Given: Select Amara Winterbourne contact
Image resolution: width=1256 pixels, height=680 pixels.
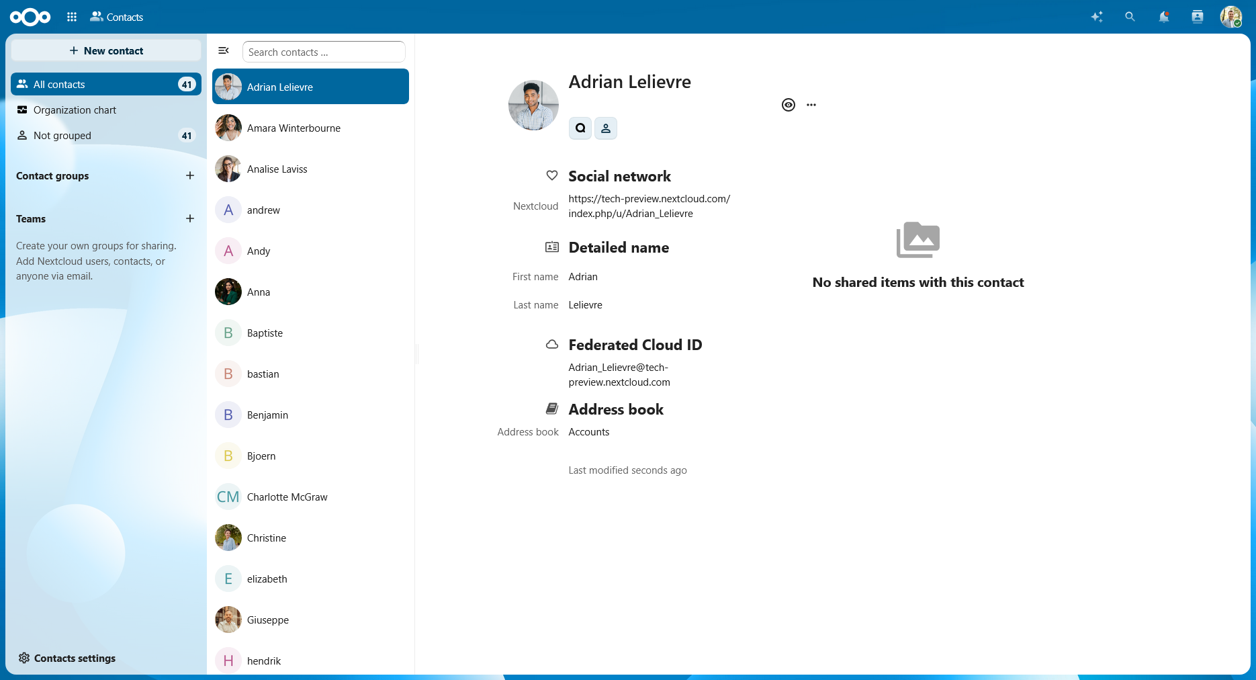Looking at the screenshot, I should coord(310,128).
